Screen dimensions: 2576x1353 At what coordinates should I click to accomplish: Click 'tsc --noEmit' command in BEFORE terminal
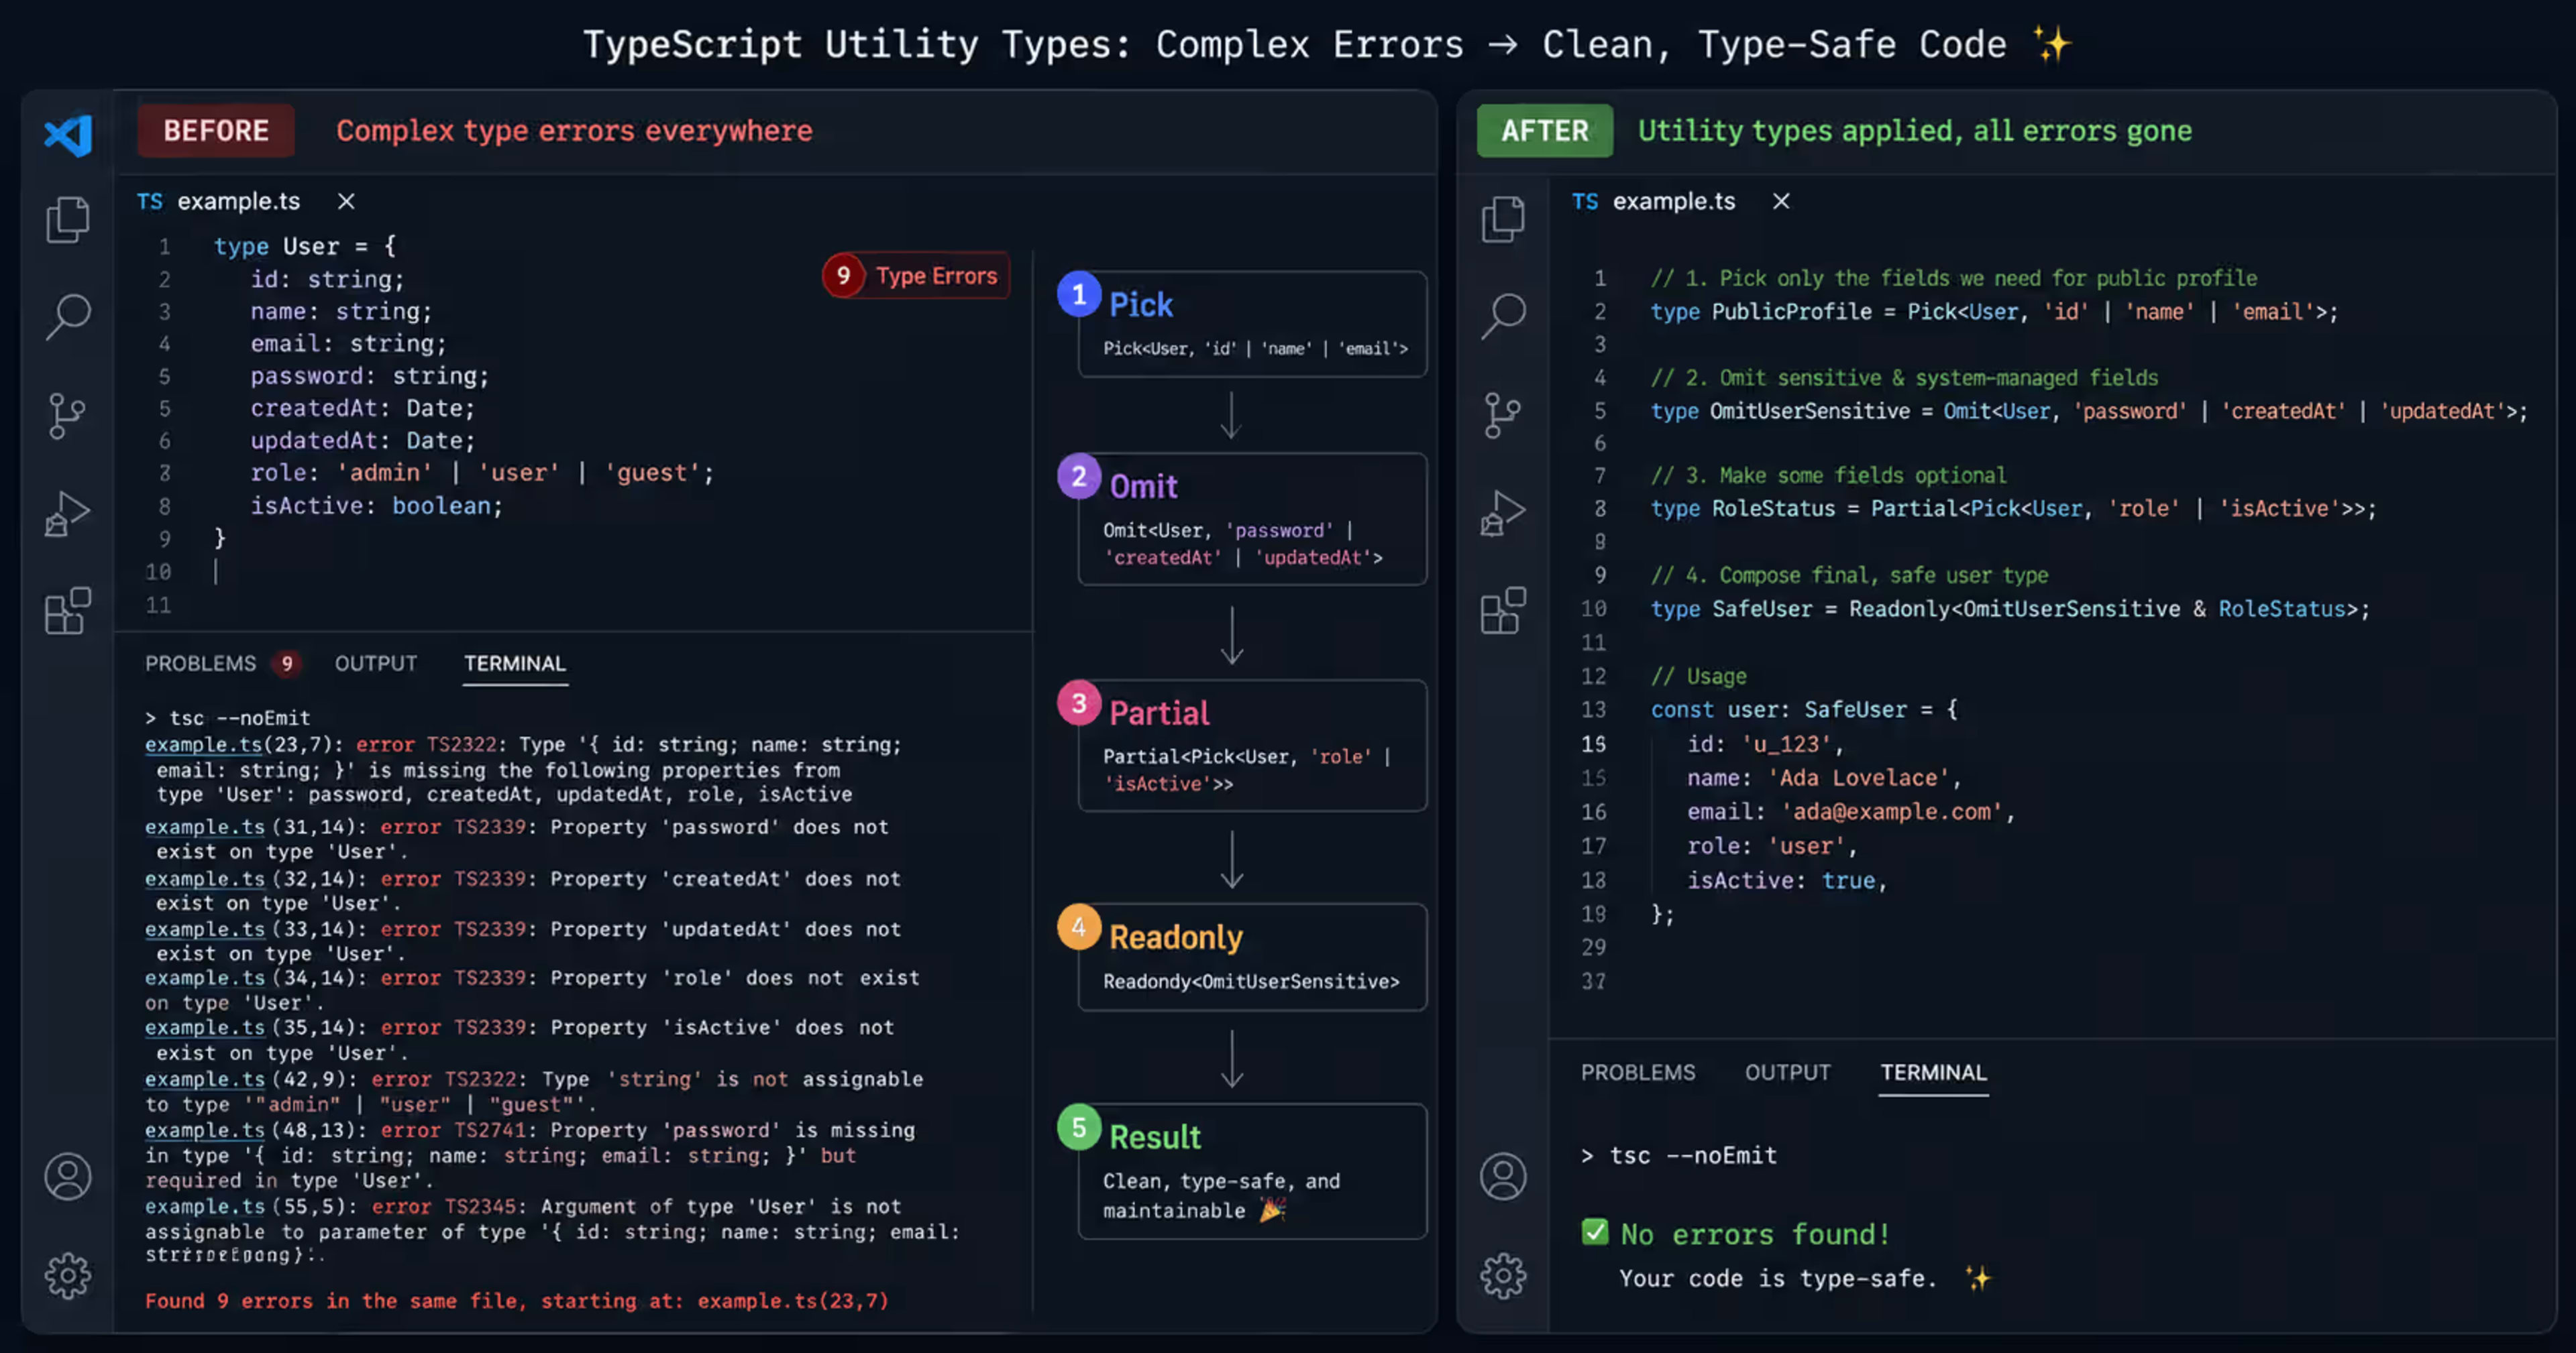(x=240, y=717)
